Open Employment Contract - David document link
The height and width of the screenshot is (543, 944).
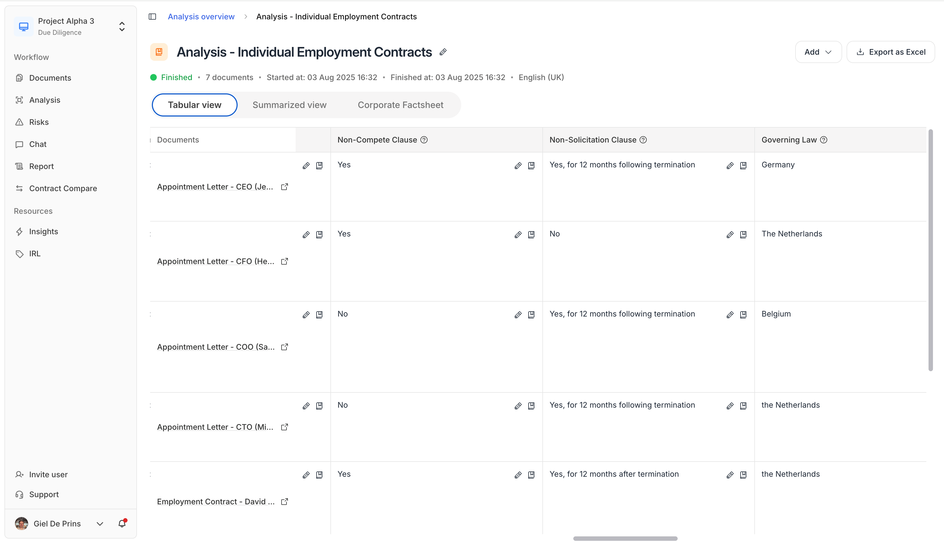point(216,502)
